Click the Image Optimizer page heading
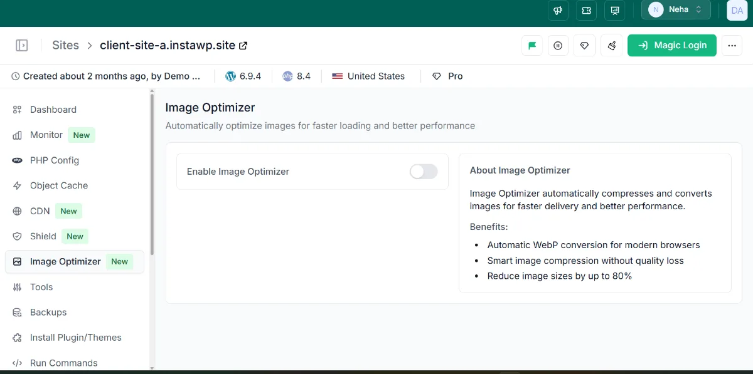The height and width of the screenshot is (374, 753). [210, 108]
